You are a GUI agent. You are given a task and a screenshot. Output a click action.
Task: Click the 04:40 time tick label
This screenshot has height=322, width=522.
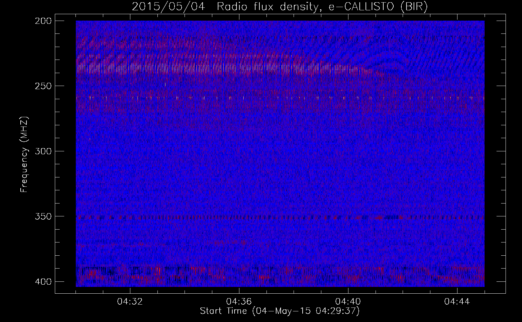pyautogui.click(x=348, y=302)
